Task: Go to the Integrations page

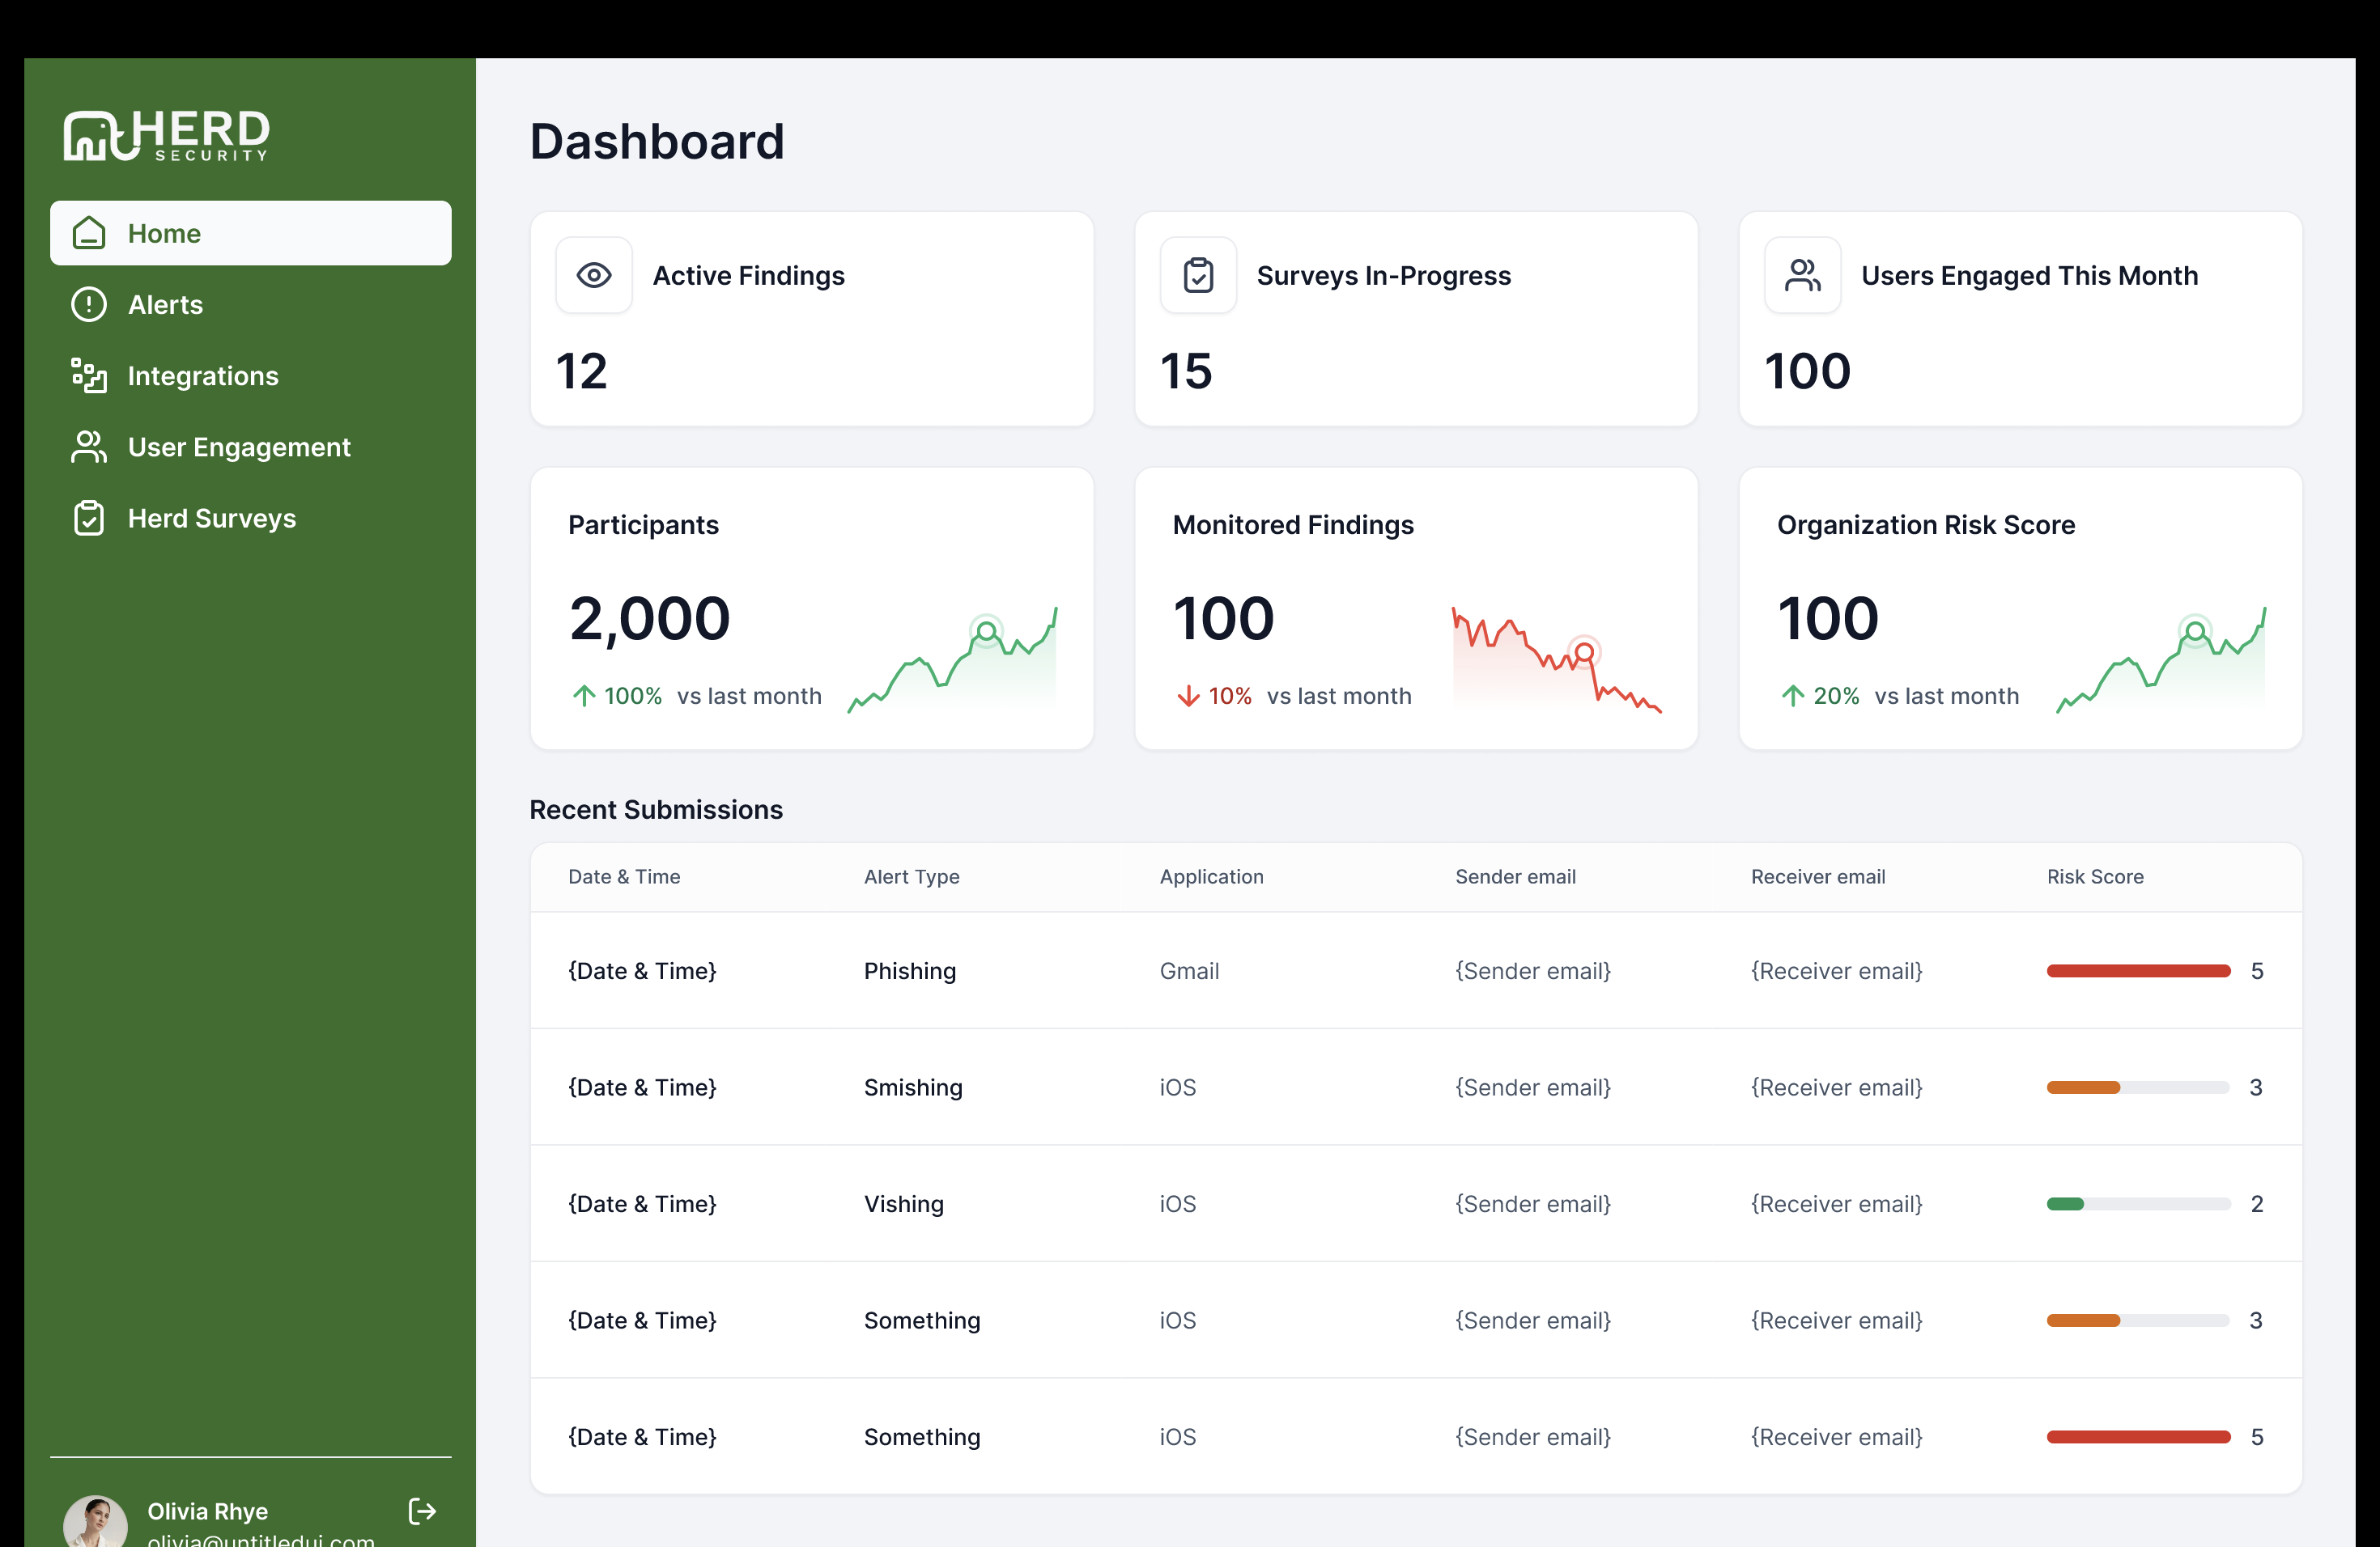Action: (x=203, y=375)
